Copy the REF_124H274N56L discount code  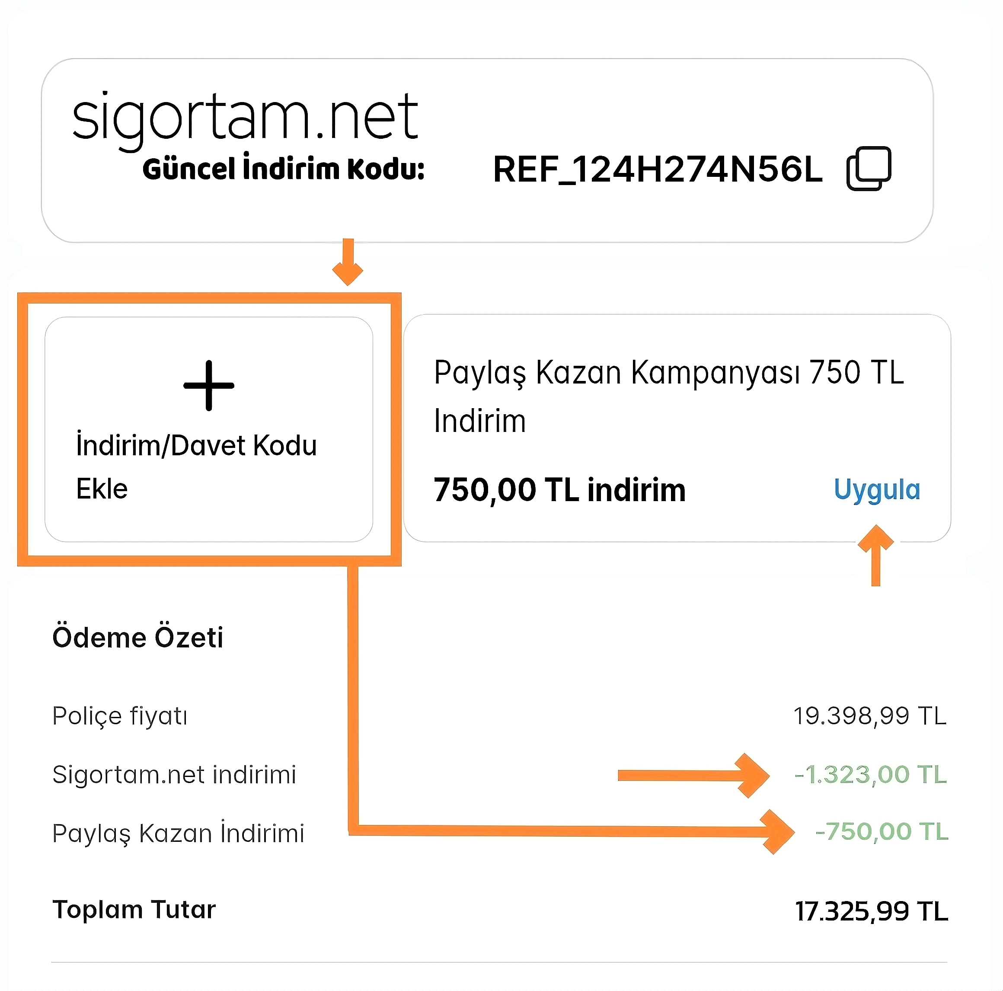pos(868,169)
